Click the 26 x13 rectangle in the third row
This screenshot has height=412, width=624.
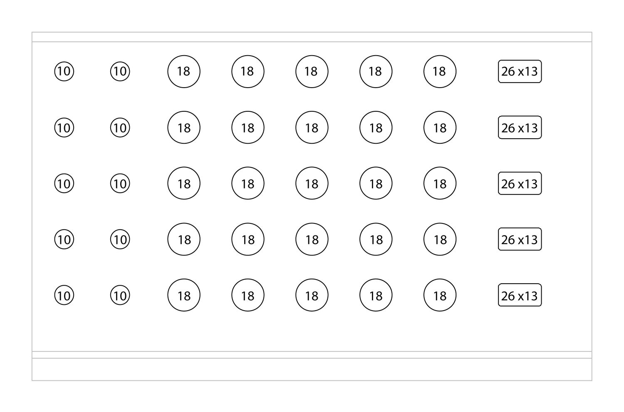520,183
